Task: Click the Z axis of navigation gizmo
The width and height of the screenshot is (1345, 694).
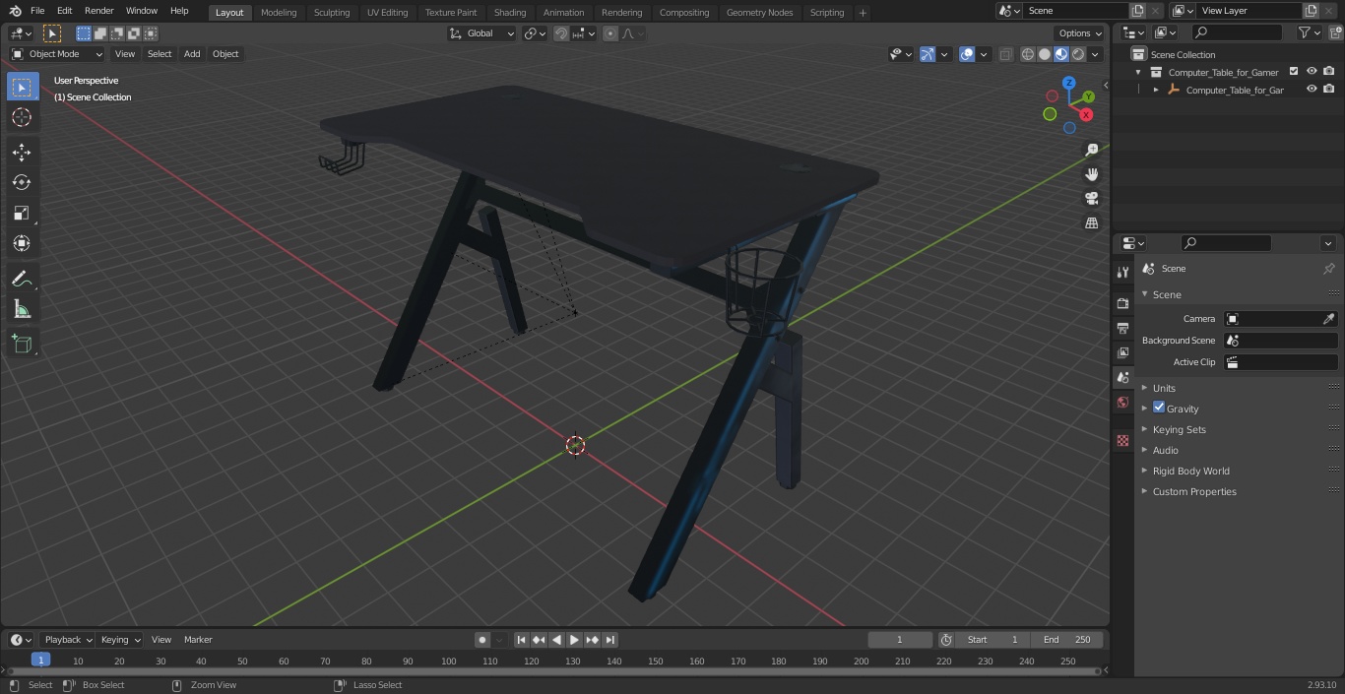Action: (x=1069, y=84)
